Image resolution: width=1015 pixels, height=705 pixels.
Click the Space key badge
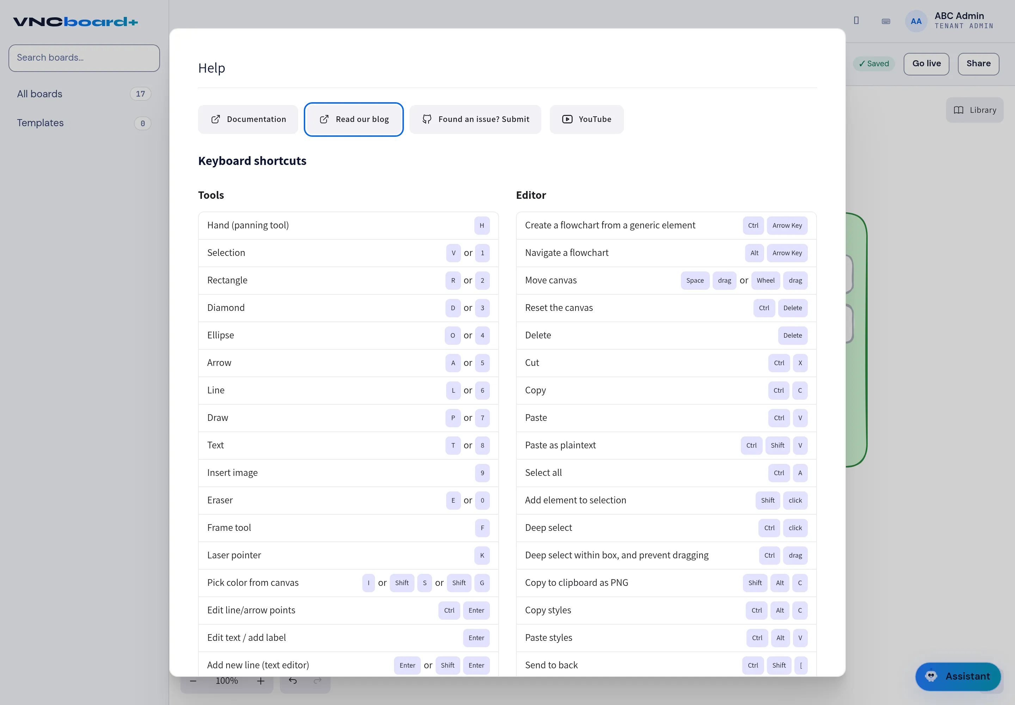point(695,281)
